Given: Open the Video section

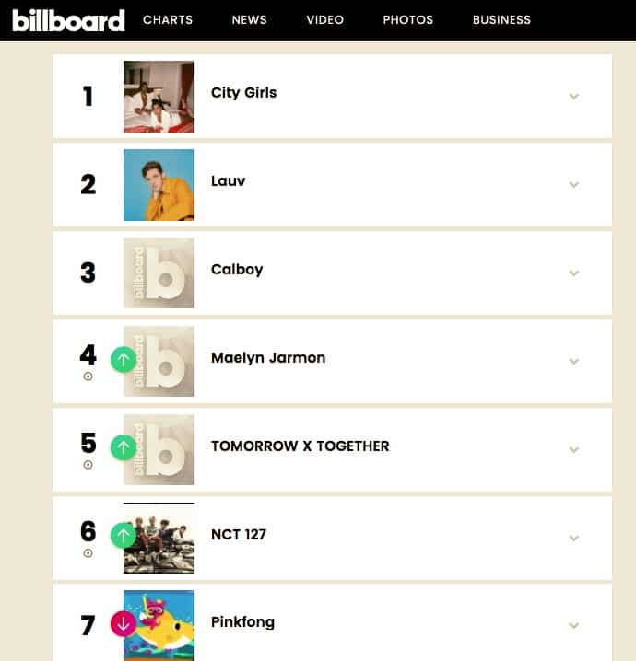Looking at the screenshot, I should click(324, 20).
